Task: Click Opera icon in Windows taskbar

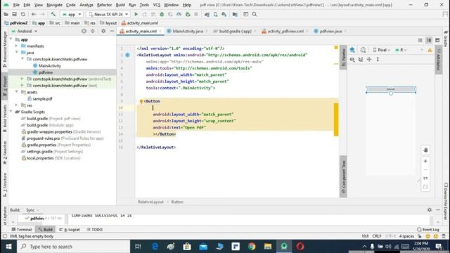Action: click(300, 247)
